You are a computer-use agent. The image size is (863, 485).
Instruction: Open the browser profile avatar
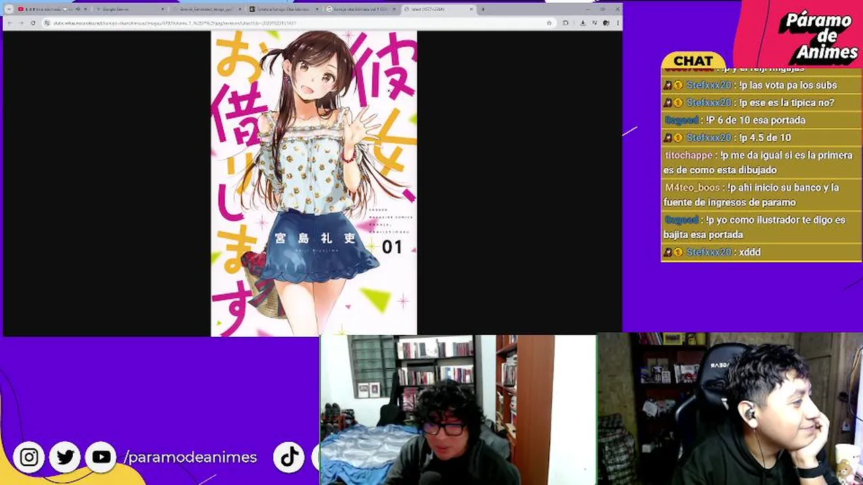[606, 23]
